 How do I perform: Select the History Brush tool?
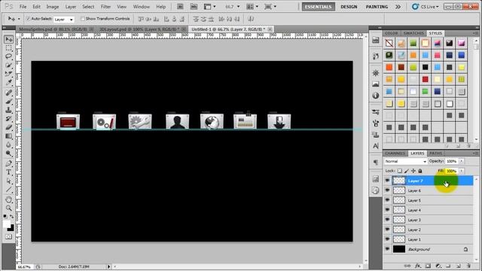point(8,118)
